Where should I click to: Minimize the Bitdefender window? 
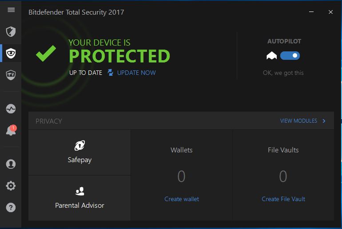point(311,12)
